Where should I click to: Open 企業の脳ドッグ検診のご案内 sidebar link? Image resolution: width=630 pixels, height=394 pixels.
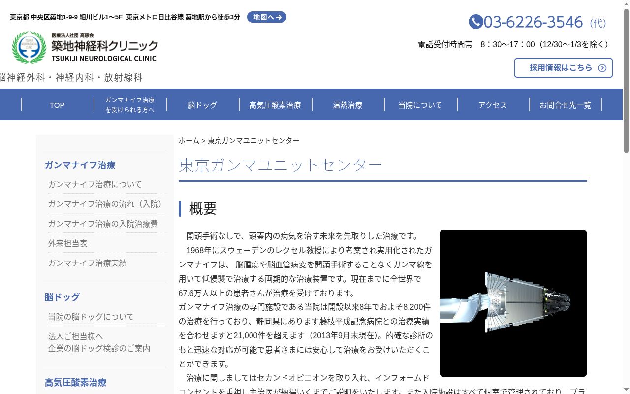tap(99, 348)
